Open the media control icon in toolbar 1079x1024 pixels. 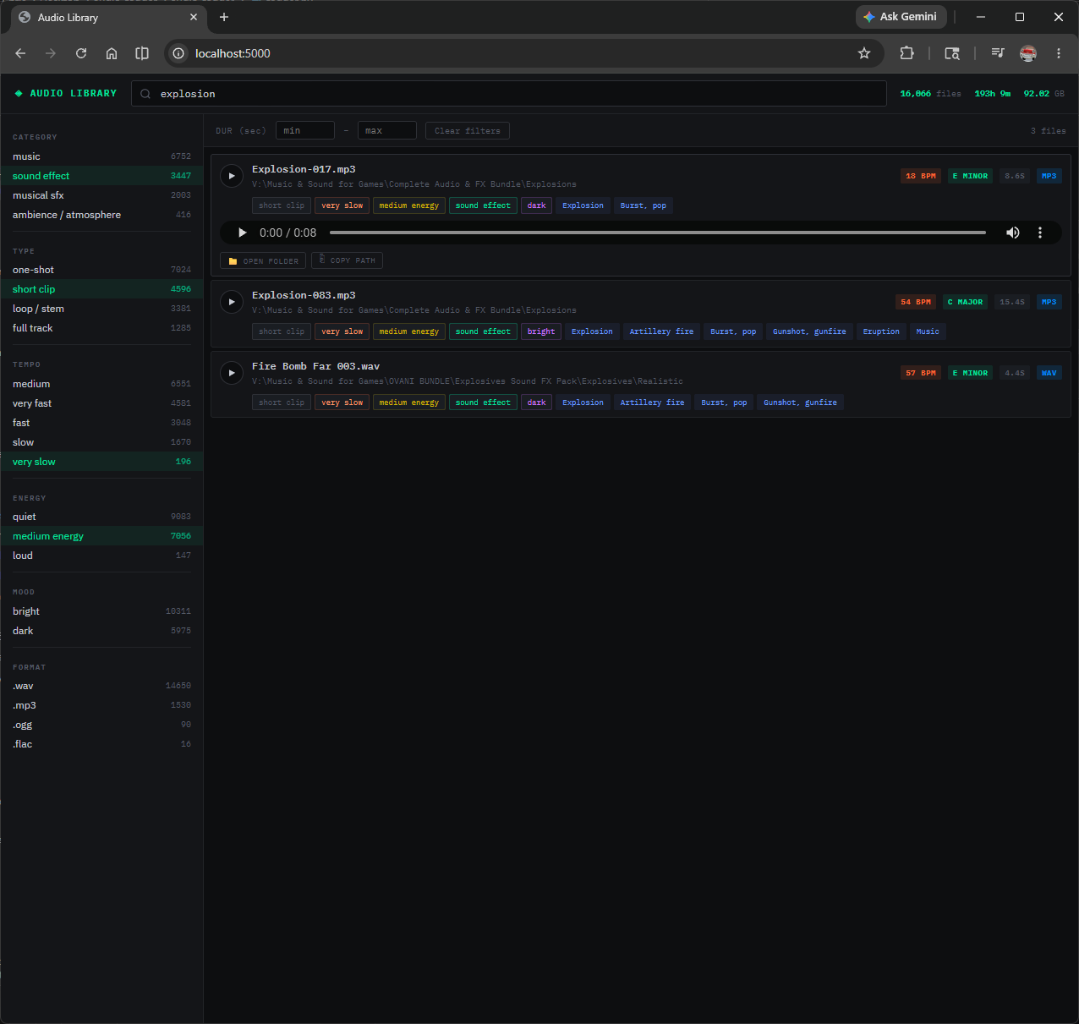click(998, 53)
